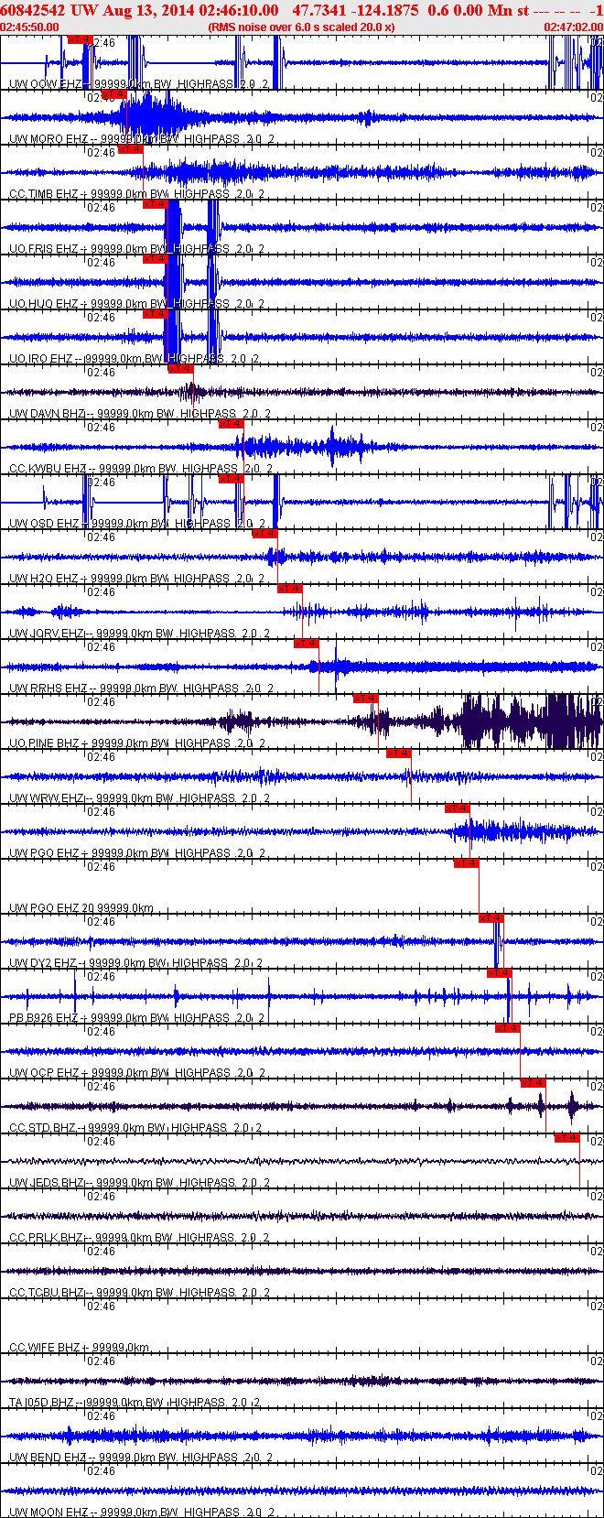
Task: Select the red pick marker on PB B926 trace
Action: 499,973
